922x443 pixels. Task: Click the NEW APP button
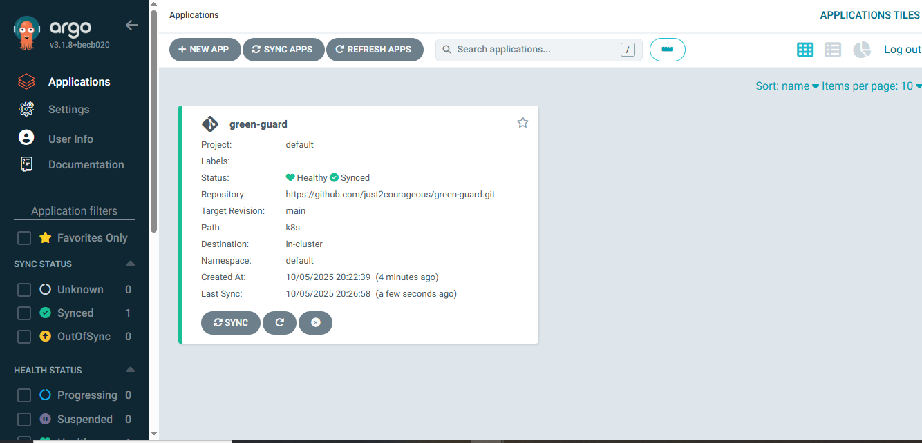205,50
